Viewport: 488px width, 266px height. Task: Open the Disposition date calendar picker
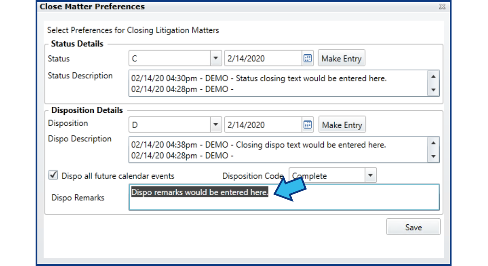click(307, 125)
